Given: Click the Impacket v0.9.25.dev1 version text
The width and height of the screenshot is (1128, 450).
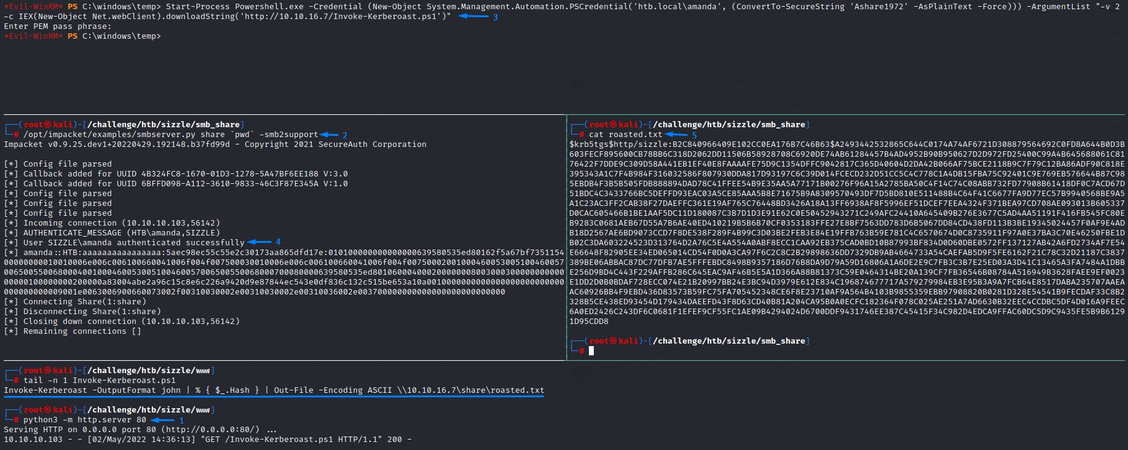Looking at the screenshot, I should point(117,144).
